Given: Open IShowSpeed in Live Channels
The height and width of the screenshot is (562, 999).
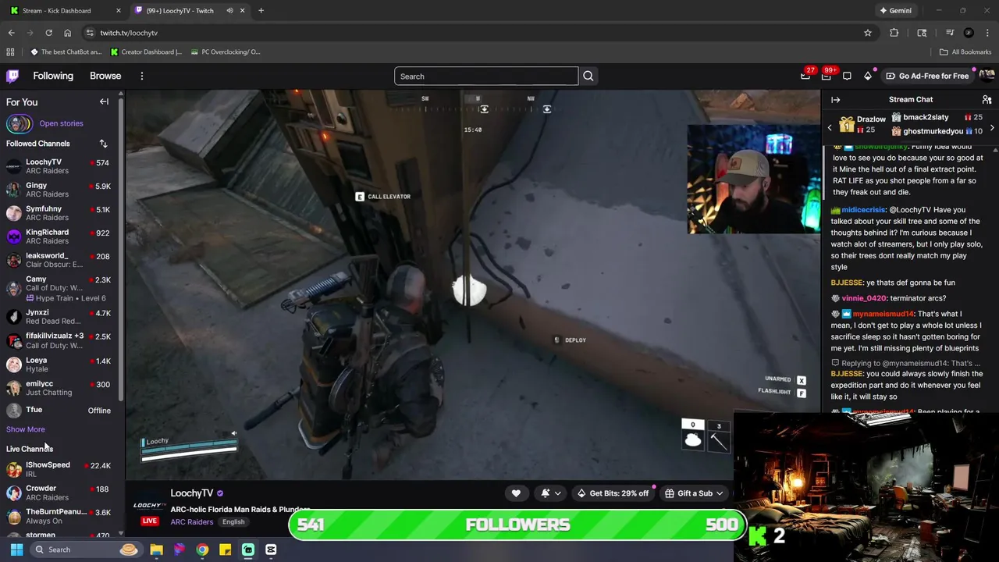Looking at the screenshot, I should pos(59,469).
